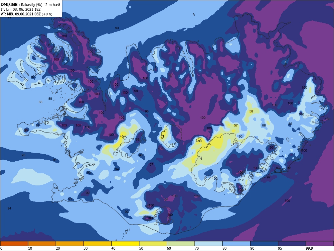Select the bright yellow 40–50 legend block
334x251 pixels.
click(x=125, y=244)
